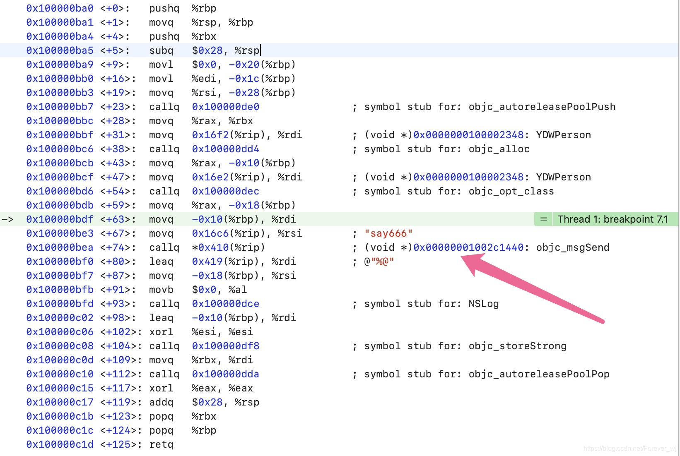Click the operand 0x16c6(%rip), %rsi

(247, 233)
